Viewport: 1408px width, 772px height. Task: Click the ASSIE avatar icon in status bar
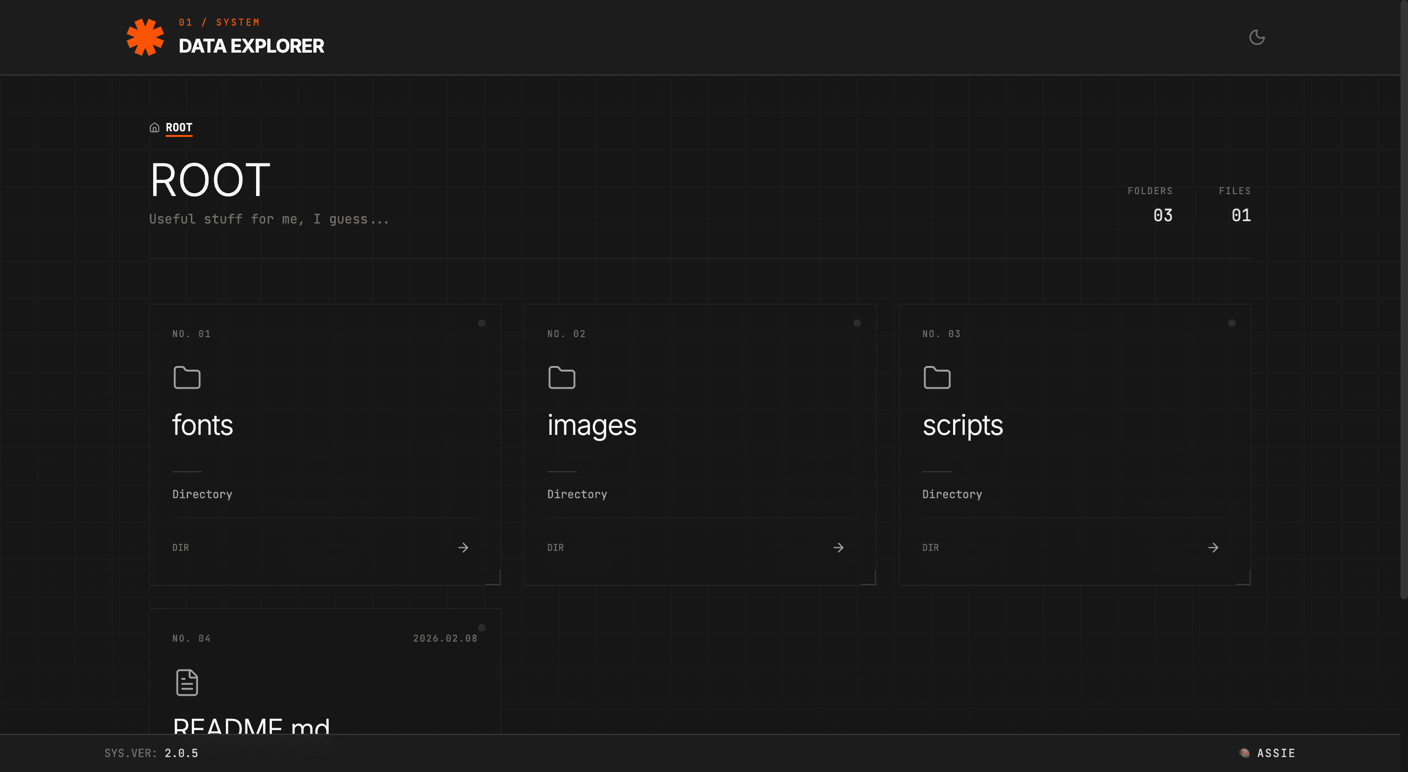click(1245, 752)
